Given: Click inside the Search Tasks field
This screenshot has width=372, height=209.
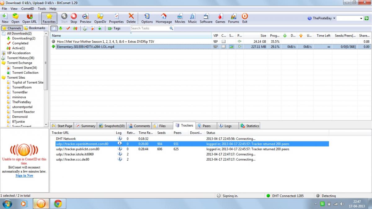Looking at the screenshot, I should [149, 28].
